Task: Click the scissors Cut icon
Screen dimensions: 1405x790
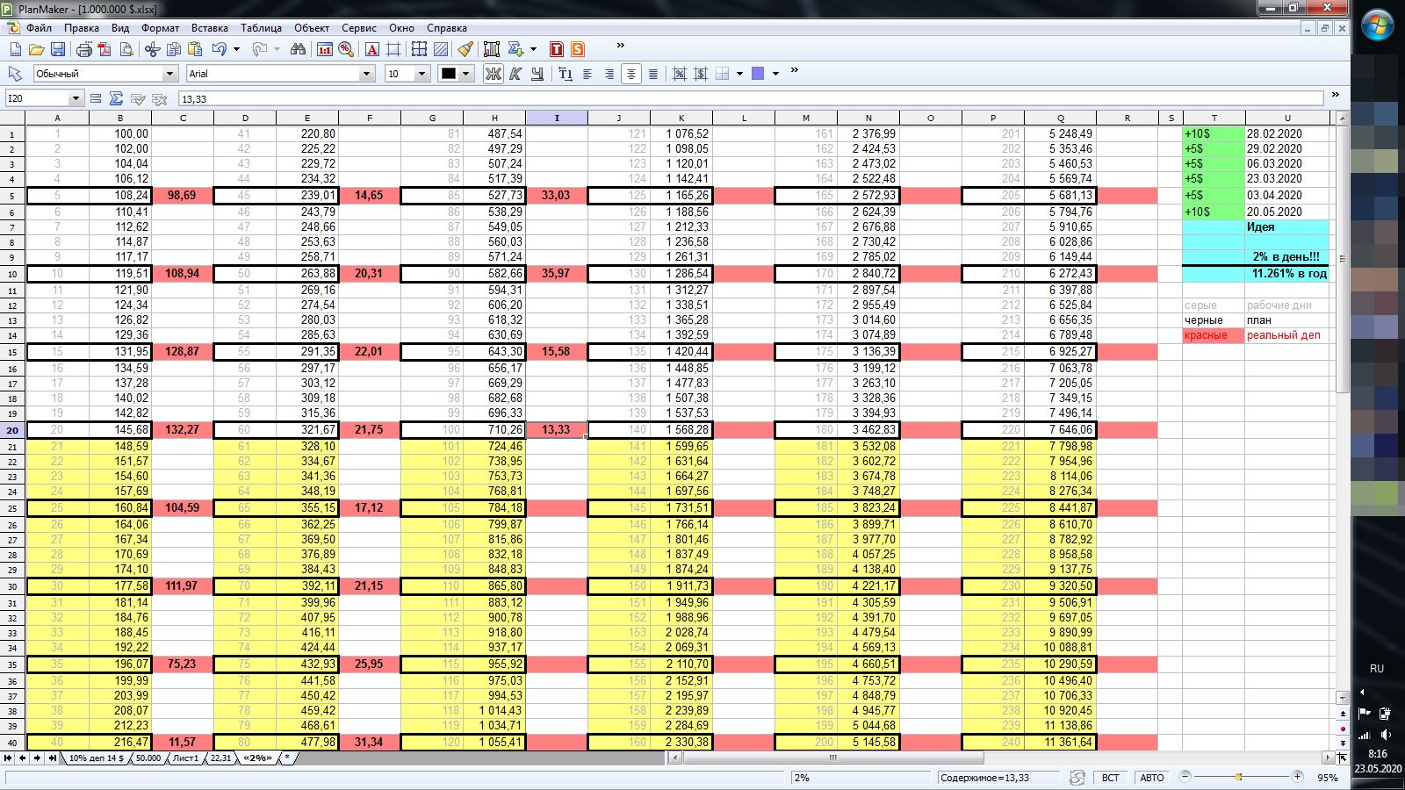Action: click(152, 49)
